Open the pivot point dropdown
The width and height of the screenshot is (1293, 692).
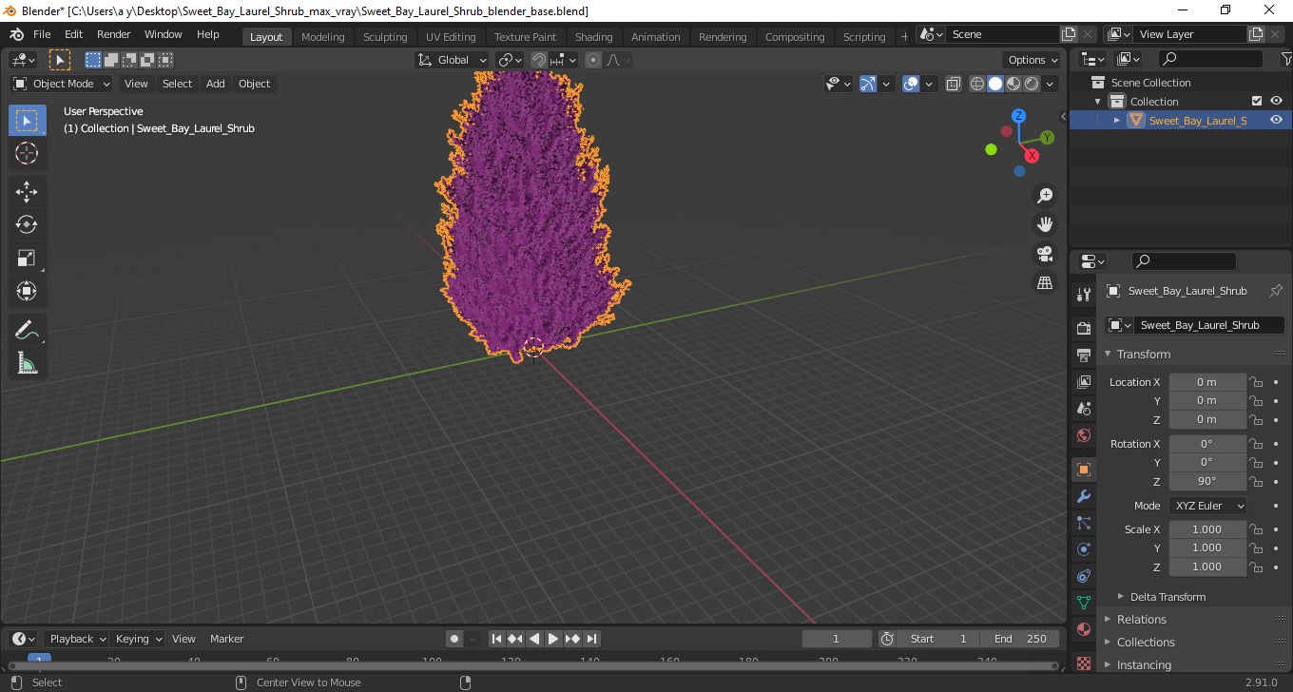(511, 60)
